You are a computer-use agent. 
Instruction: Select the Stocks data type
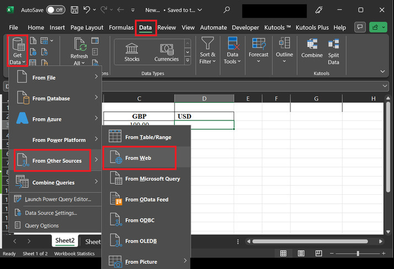point(132,52)
